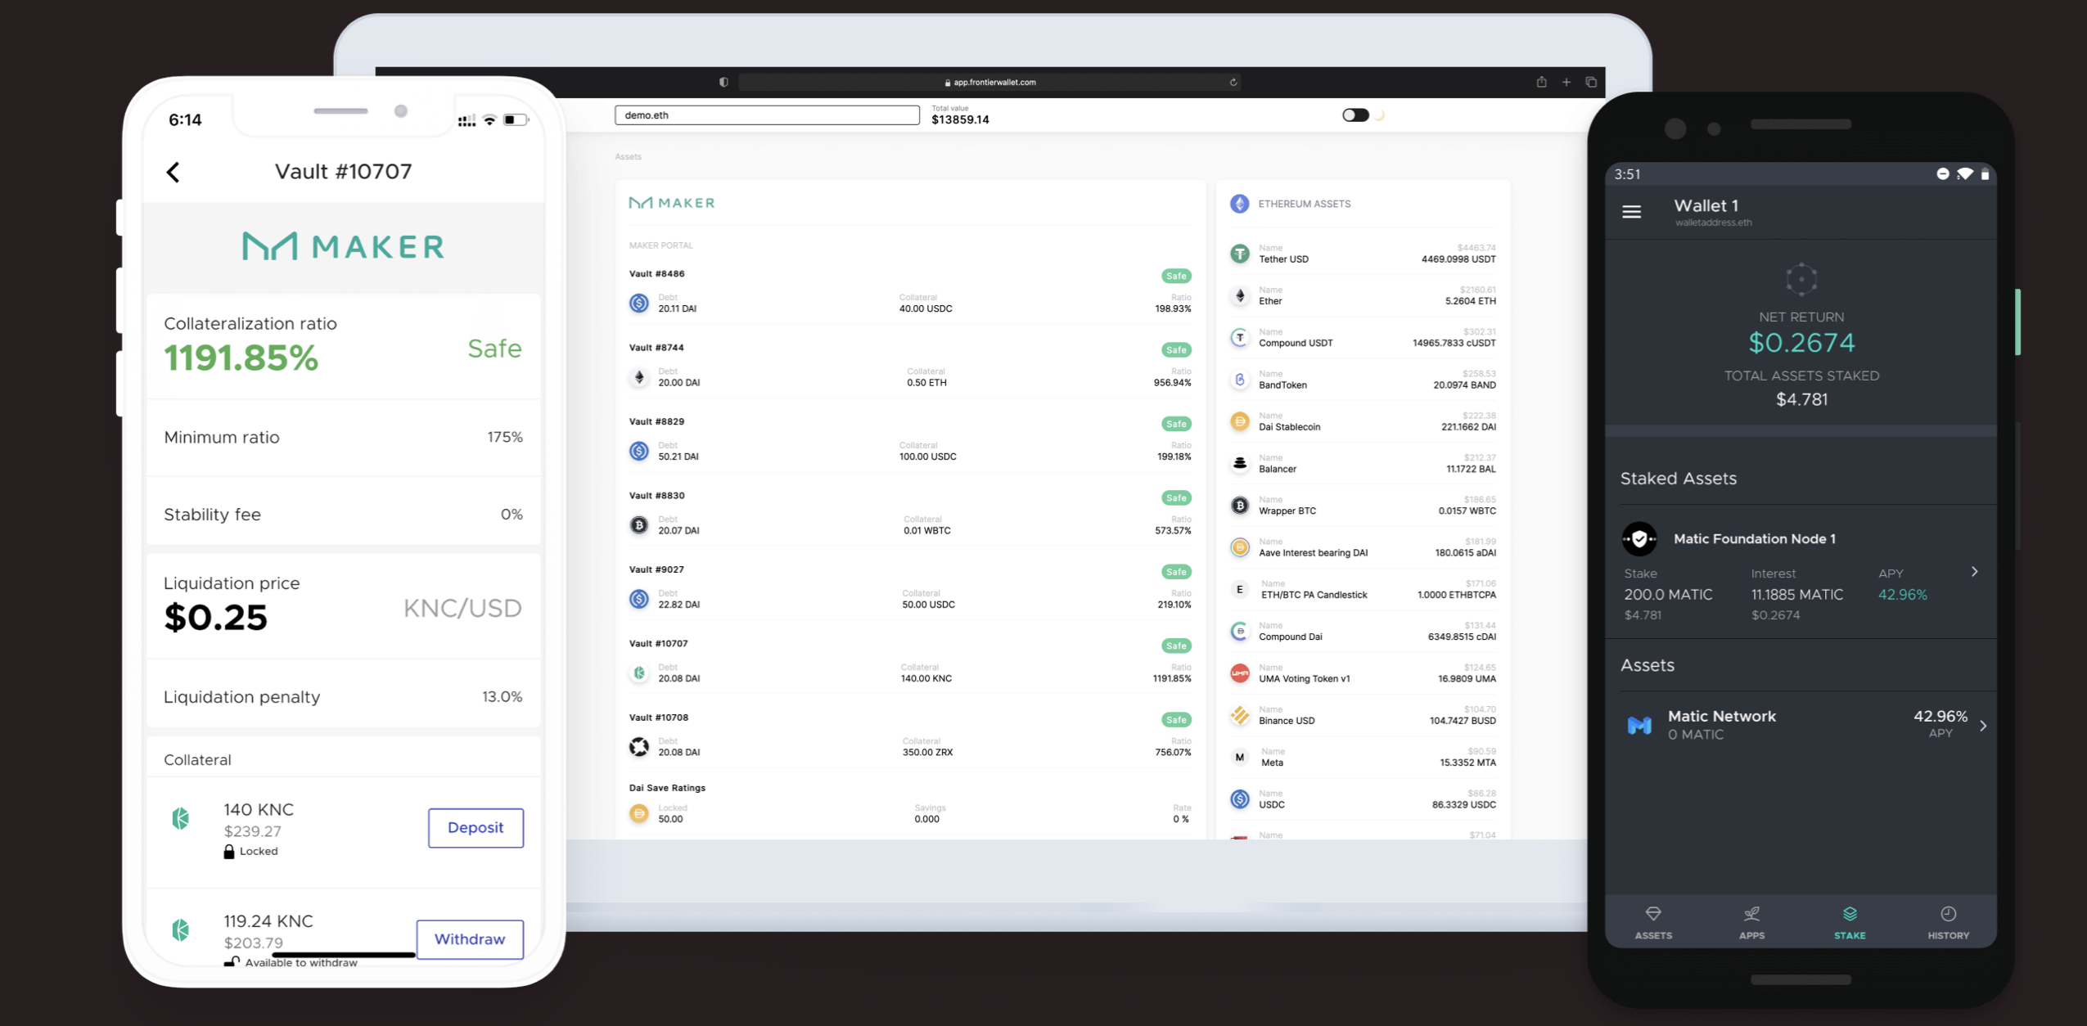The image size is (2087, 1026).
Task: Tap the KNC icon beside 140 KNC
Action: (181, 818)
